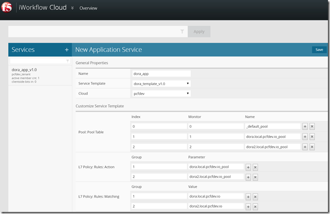
Task: Open the Cloud dropdown showing pcfdev
Action: pos(161,93)
